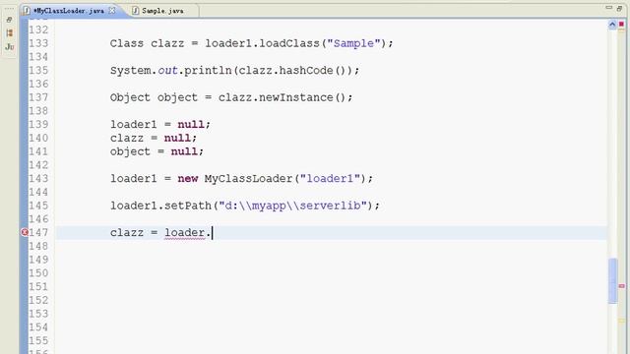Click the "new" keyword on line 143
This screenshot has height=354, width=630.
188,179
